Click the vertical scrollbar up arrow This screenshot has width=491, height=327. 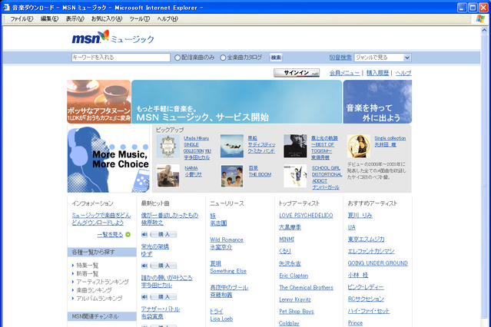(484, 31)
